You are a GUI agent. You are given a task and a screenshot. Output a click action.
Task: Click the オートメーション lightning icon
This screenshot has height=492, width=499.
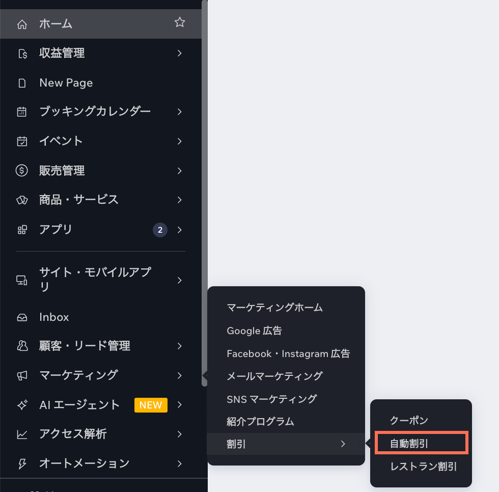tap(22, 463)
